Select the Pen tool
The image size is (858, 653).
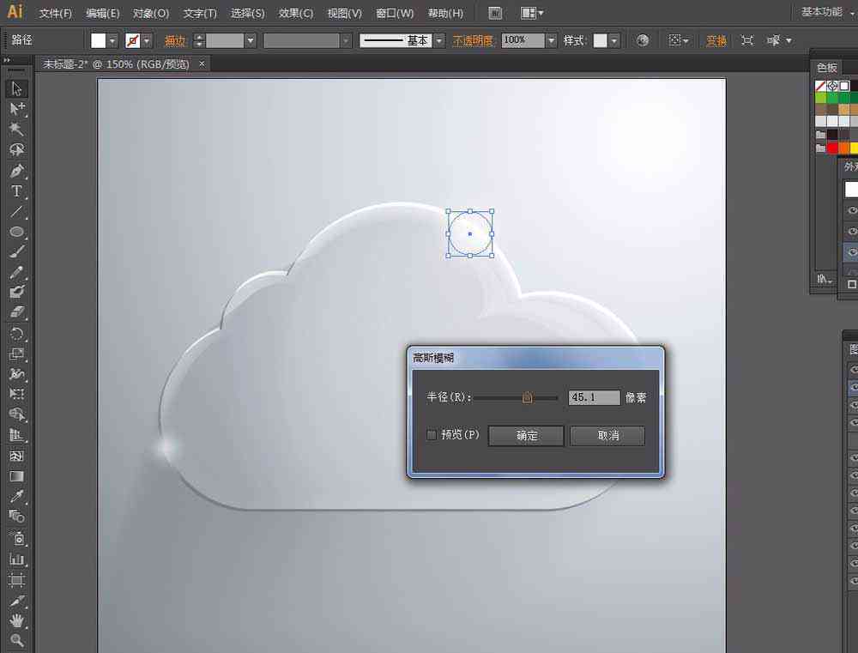click(x=16, y=171)
